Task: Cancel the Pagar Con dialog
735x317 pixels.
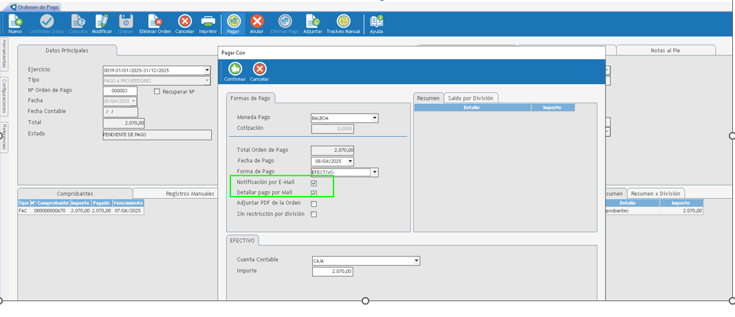Action: click(259, 70)
